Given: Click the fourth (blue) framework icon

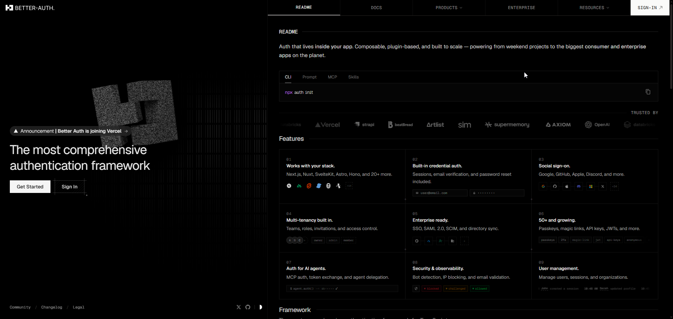Looking at the screenshot, I should (319, 186).
